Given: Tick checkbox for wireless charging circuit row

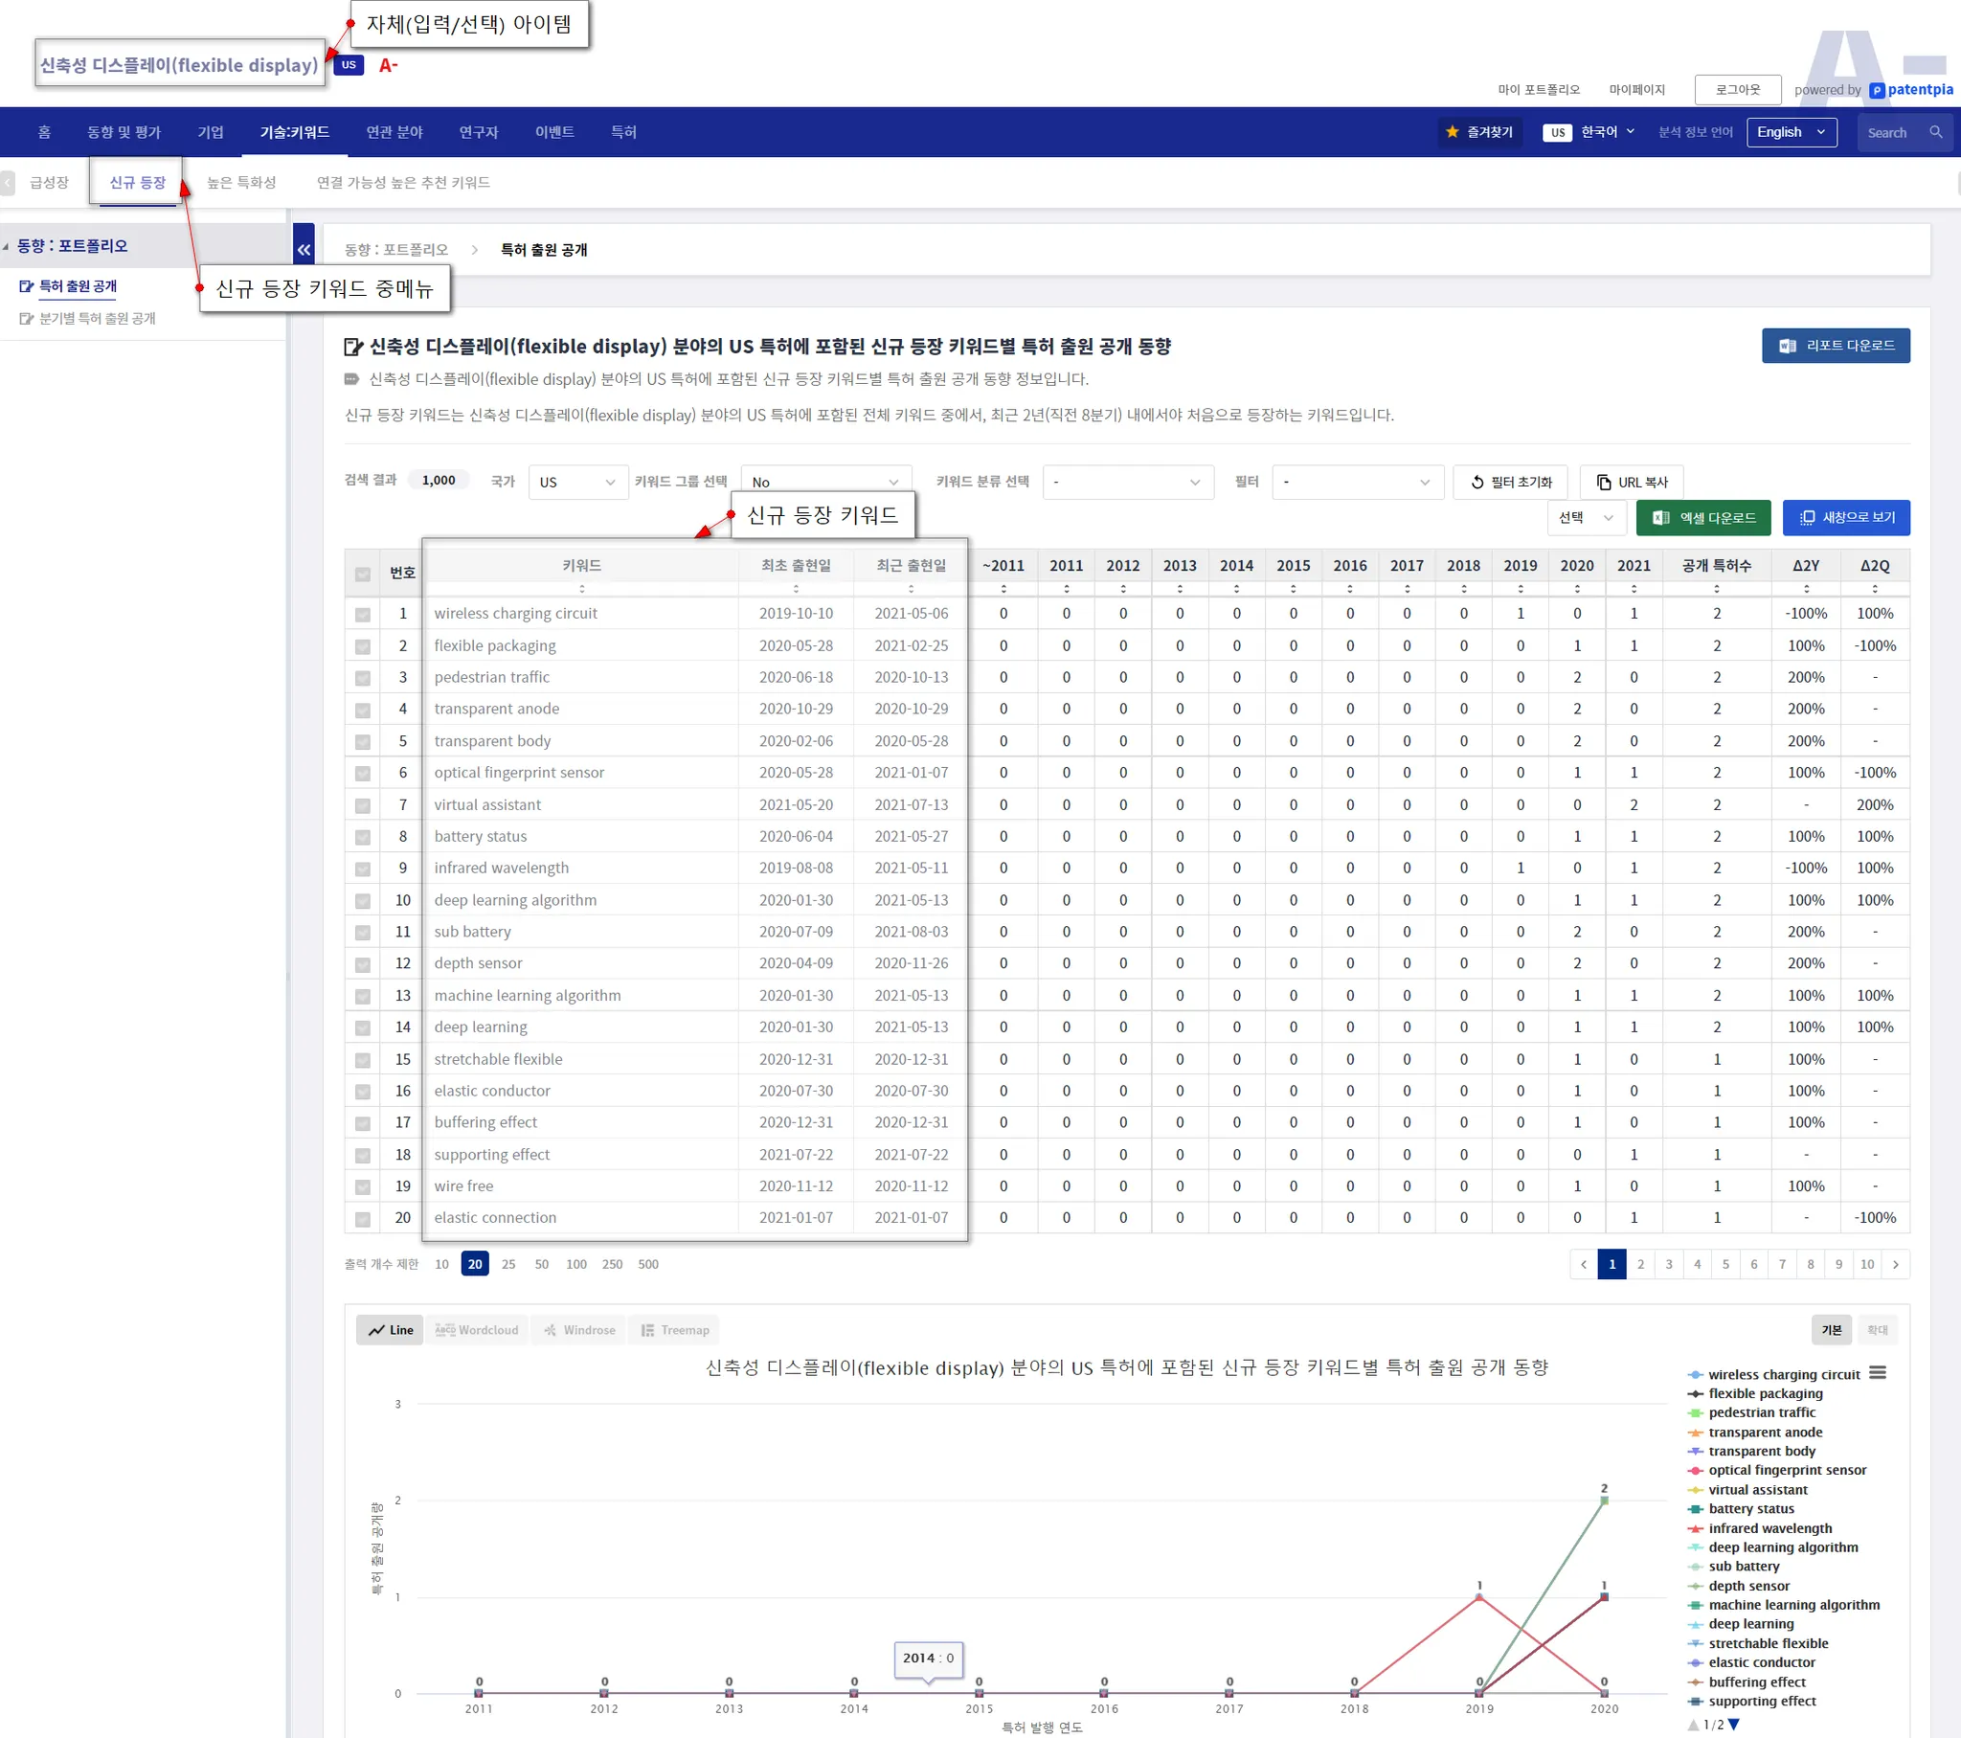Looking at the screenshot, I should tap(363, 614).
